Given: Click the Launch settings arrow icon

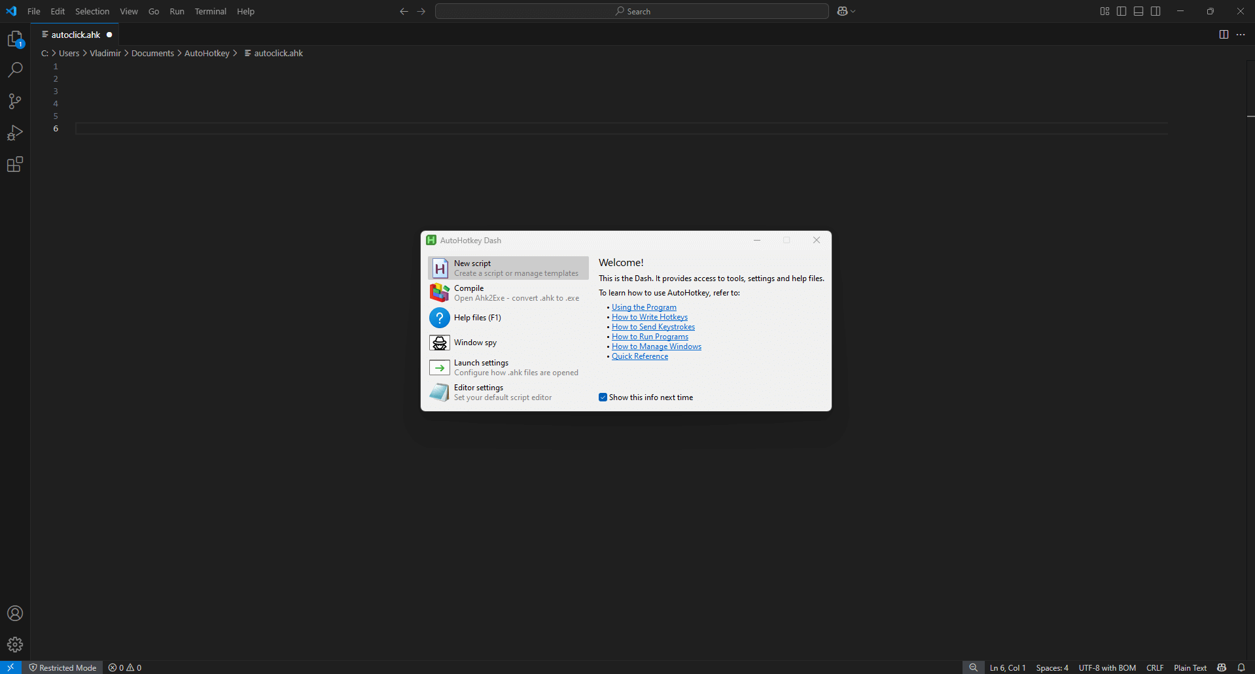Looking at the screenshot, I should [440, 367].
